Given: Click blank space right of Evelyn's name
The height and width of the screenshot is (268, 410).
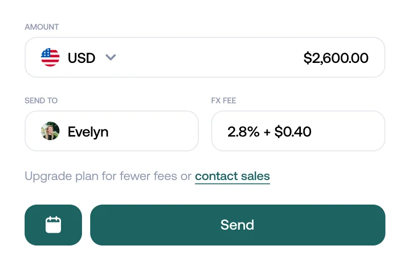Looking at the screenshot, I should click(x=154, y=131).
